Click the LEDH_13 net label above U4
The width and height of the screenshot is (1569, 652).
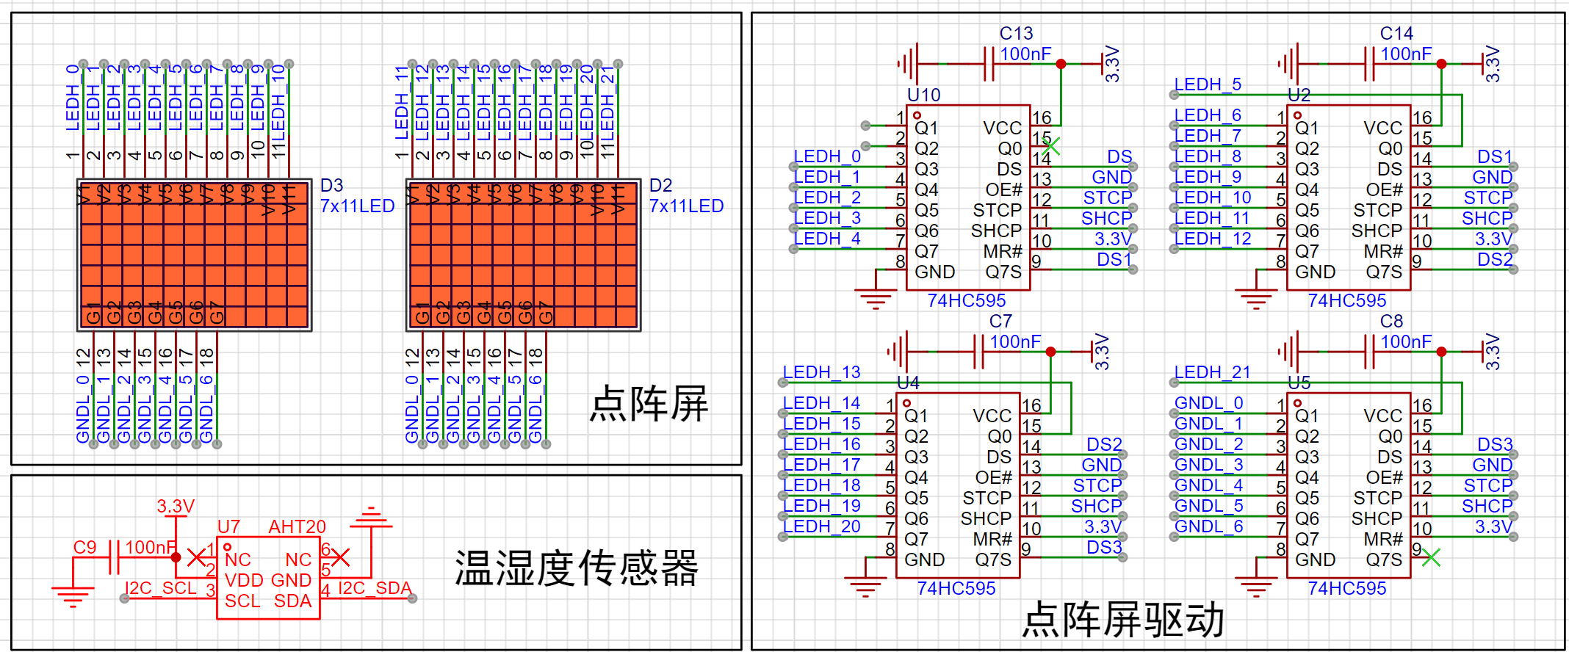pyautogui.click(x=821, y=372)
